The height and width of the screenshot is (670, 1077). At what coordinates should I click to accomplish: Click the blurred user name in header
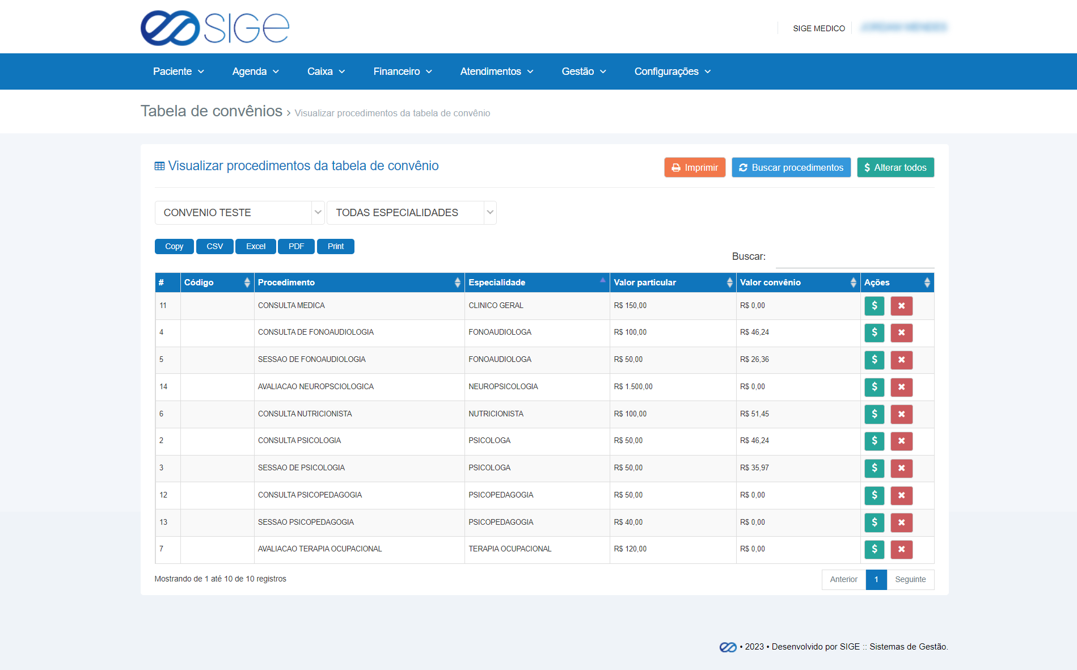904,27
